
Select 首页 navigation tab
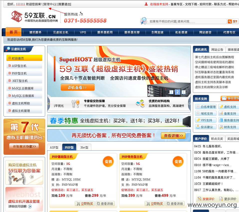click(13, 32)
